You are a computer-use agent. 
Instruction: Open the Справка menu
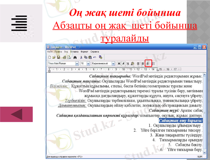[x=95, y=52]
